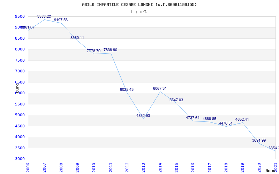Screen dimensions: 279x174
Task: Select data label 7778.70
Action: coord(93,51)
